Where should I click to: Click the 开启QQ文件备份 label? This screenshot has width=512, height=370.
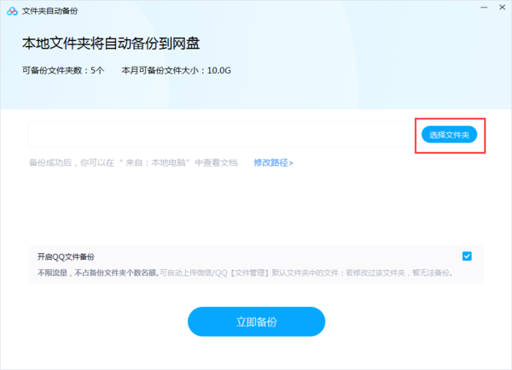66,256
